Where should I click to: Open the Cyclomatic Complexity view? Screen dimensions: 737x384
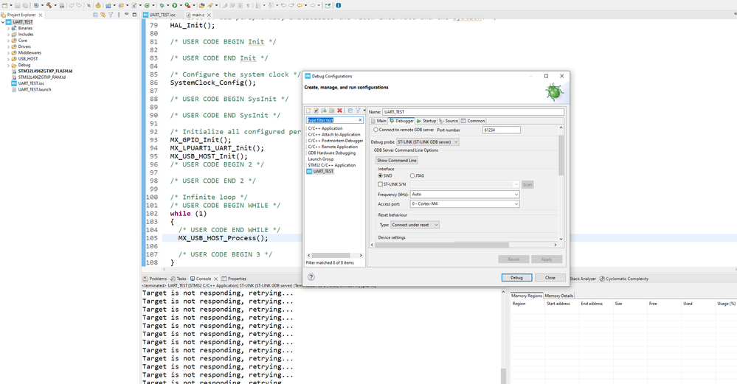[x=623, y=279]
